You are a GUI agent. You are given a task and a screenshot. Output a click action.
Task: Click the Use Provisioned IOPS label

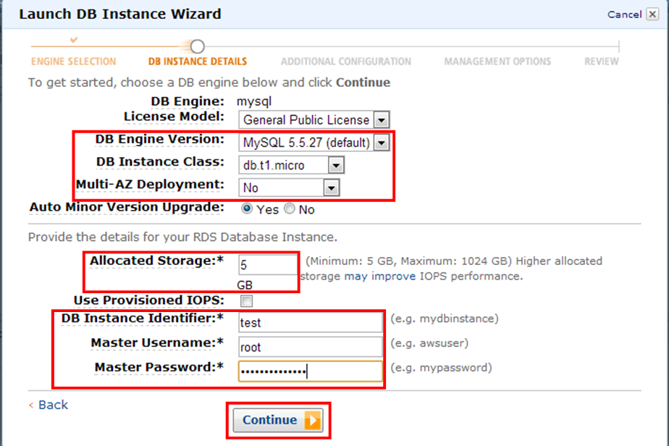click(x=149, y=300)
